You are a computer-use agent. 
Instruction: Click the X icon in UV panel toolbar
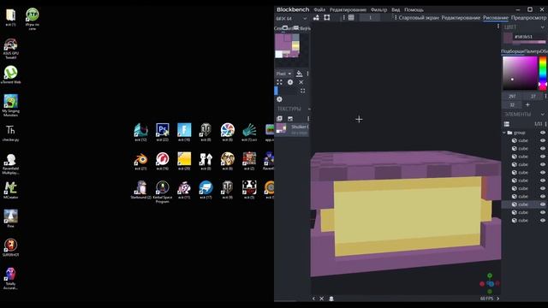pyautogui.click(x=301, y=82)
